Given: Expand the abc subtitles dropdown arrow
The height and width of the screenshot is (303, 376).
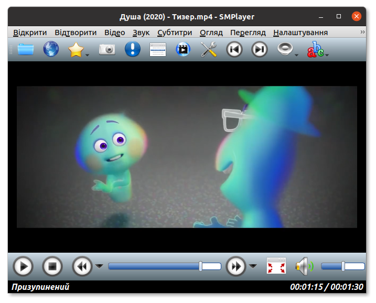Looking at the screenshot, I should pos(327,55).
